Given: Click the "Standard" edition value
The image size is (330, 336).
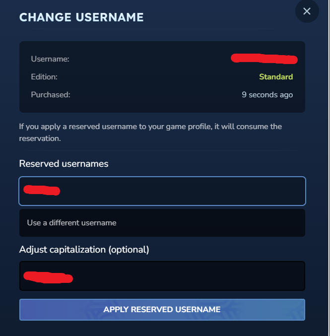Looking at the screenshot, I should [x=276, y=77].
